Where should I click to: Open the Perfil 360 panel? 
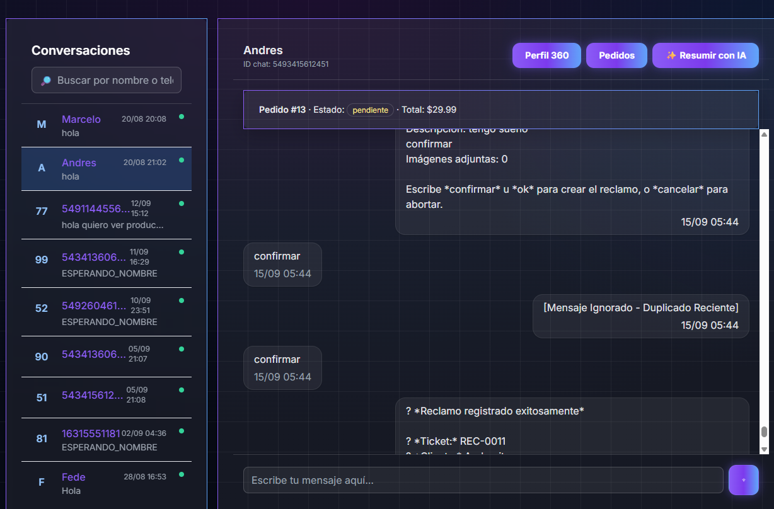546,55
